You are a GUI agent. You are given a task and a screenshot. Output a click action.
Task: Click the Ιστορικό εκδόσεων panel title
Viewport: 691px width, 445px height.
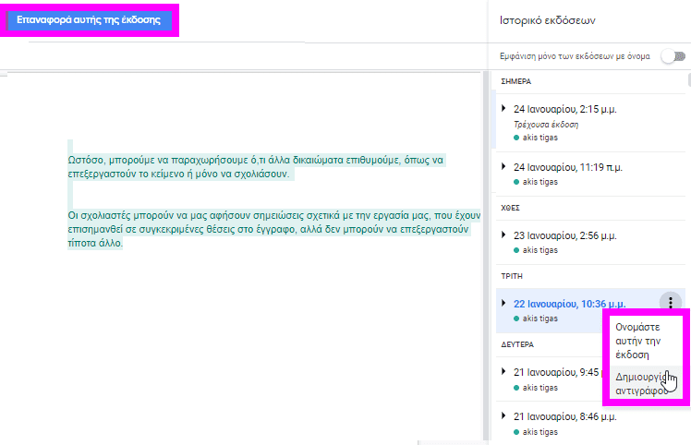coord(547,20)
